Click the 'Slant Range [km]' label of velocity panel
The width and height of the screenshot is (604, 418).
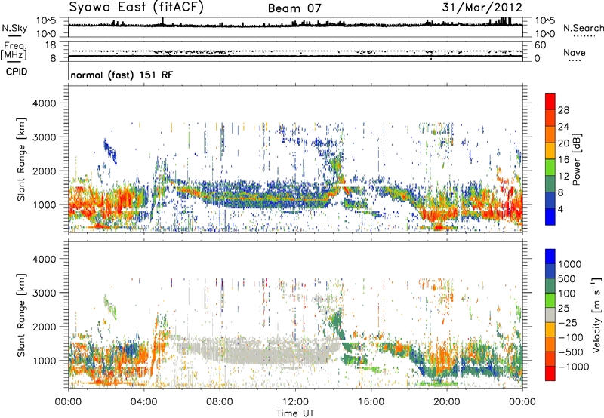click(21, 315)
